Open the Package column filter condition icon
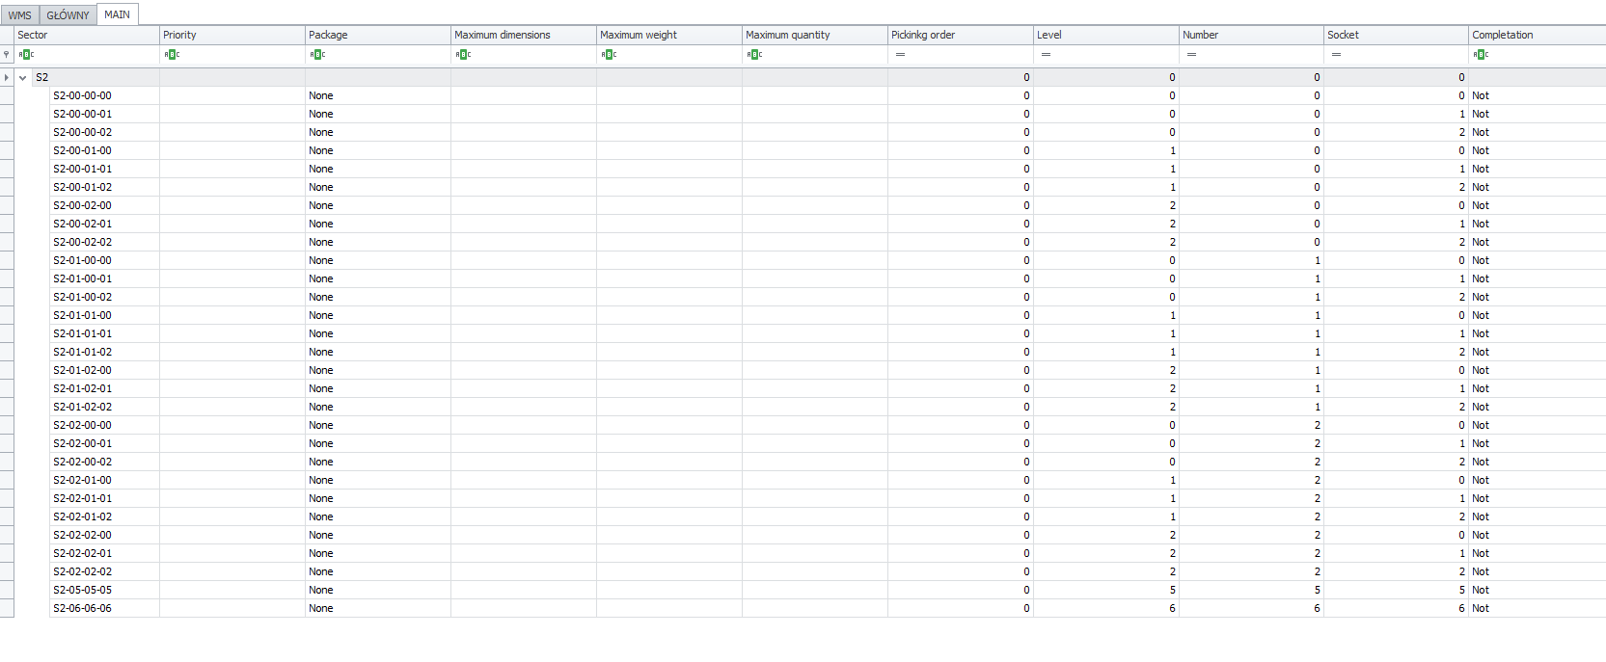Viewport: 1606px width, 662px height. point(317,55)
